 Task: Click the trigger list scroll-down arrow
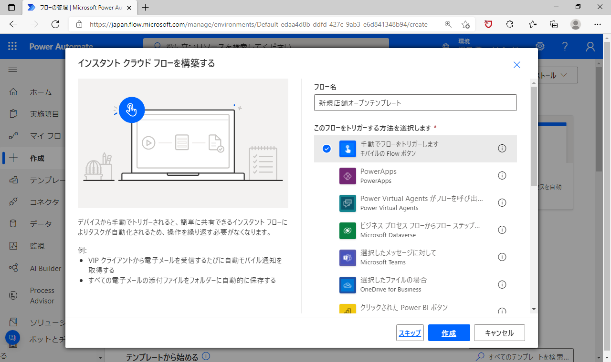534,309
